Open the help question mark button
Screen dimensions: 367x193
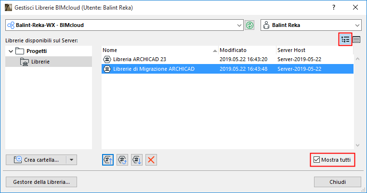334,8
